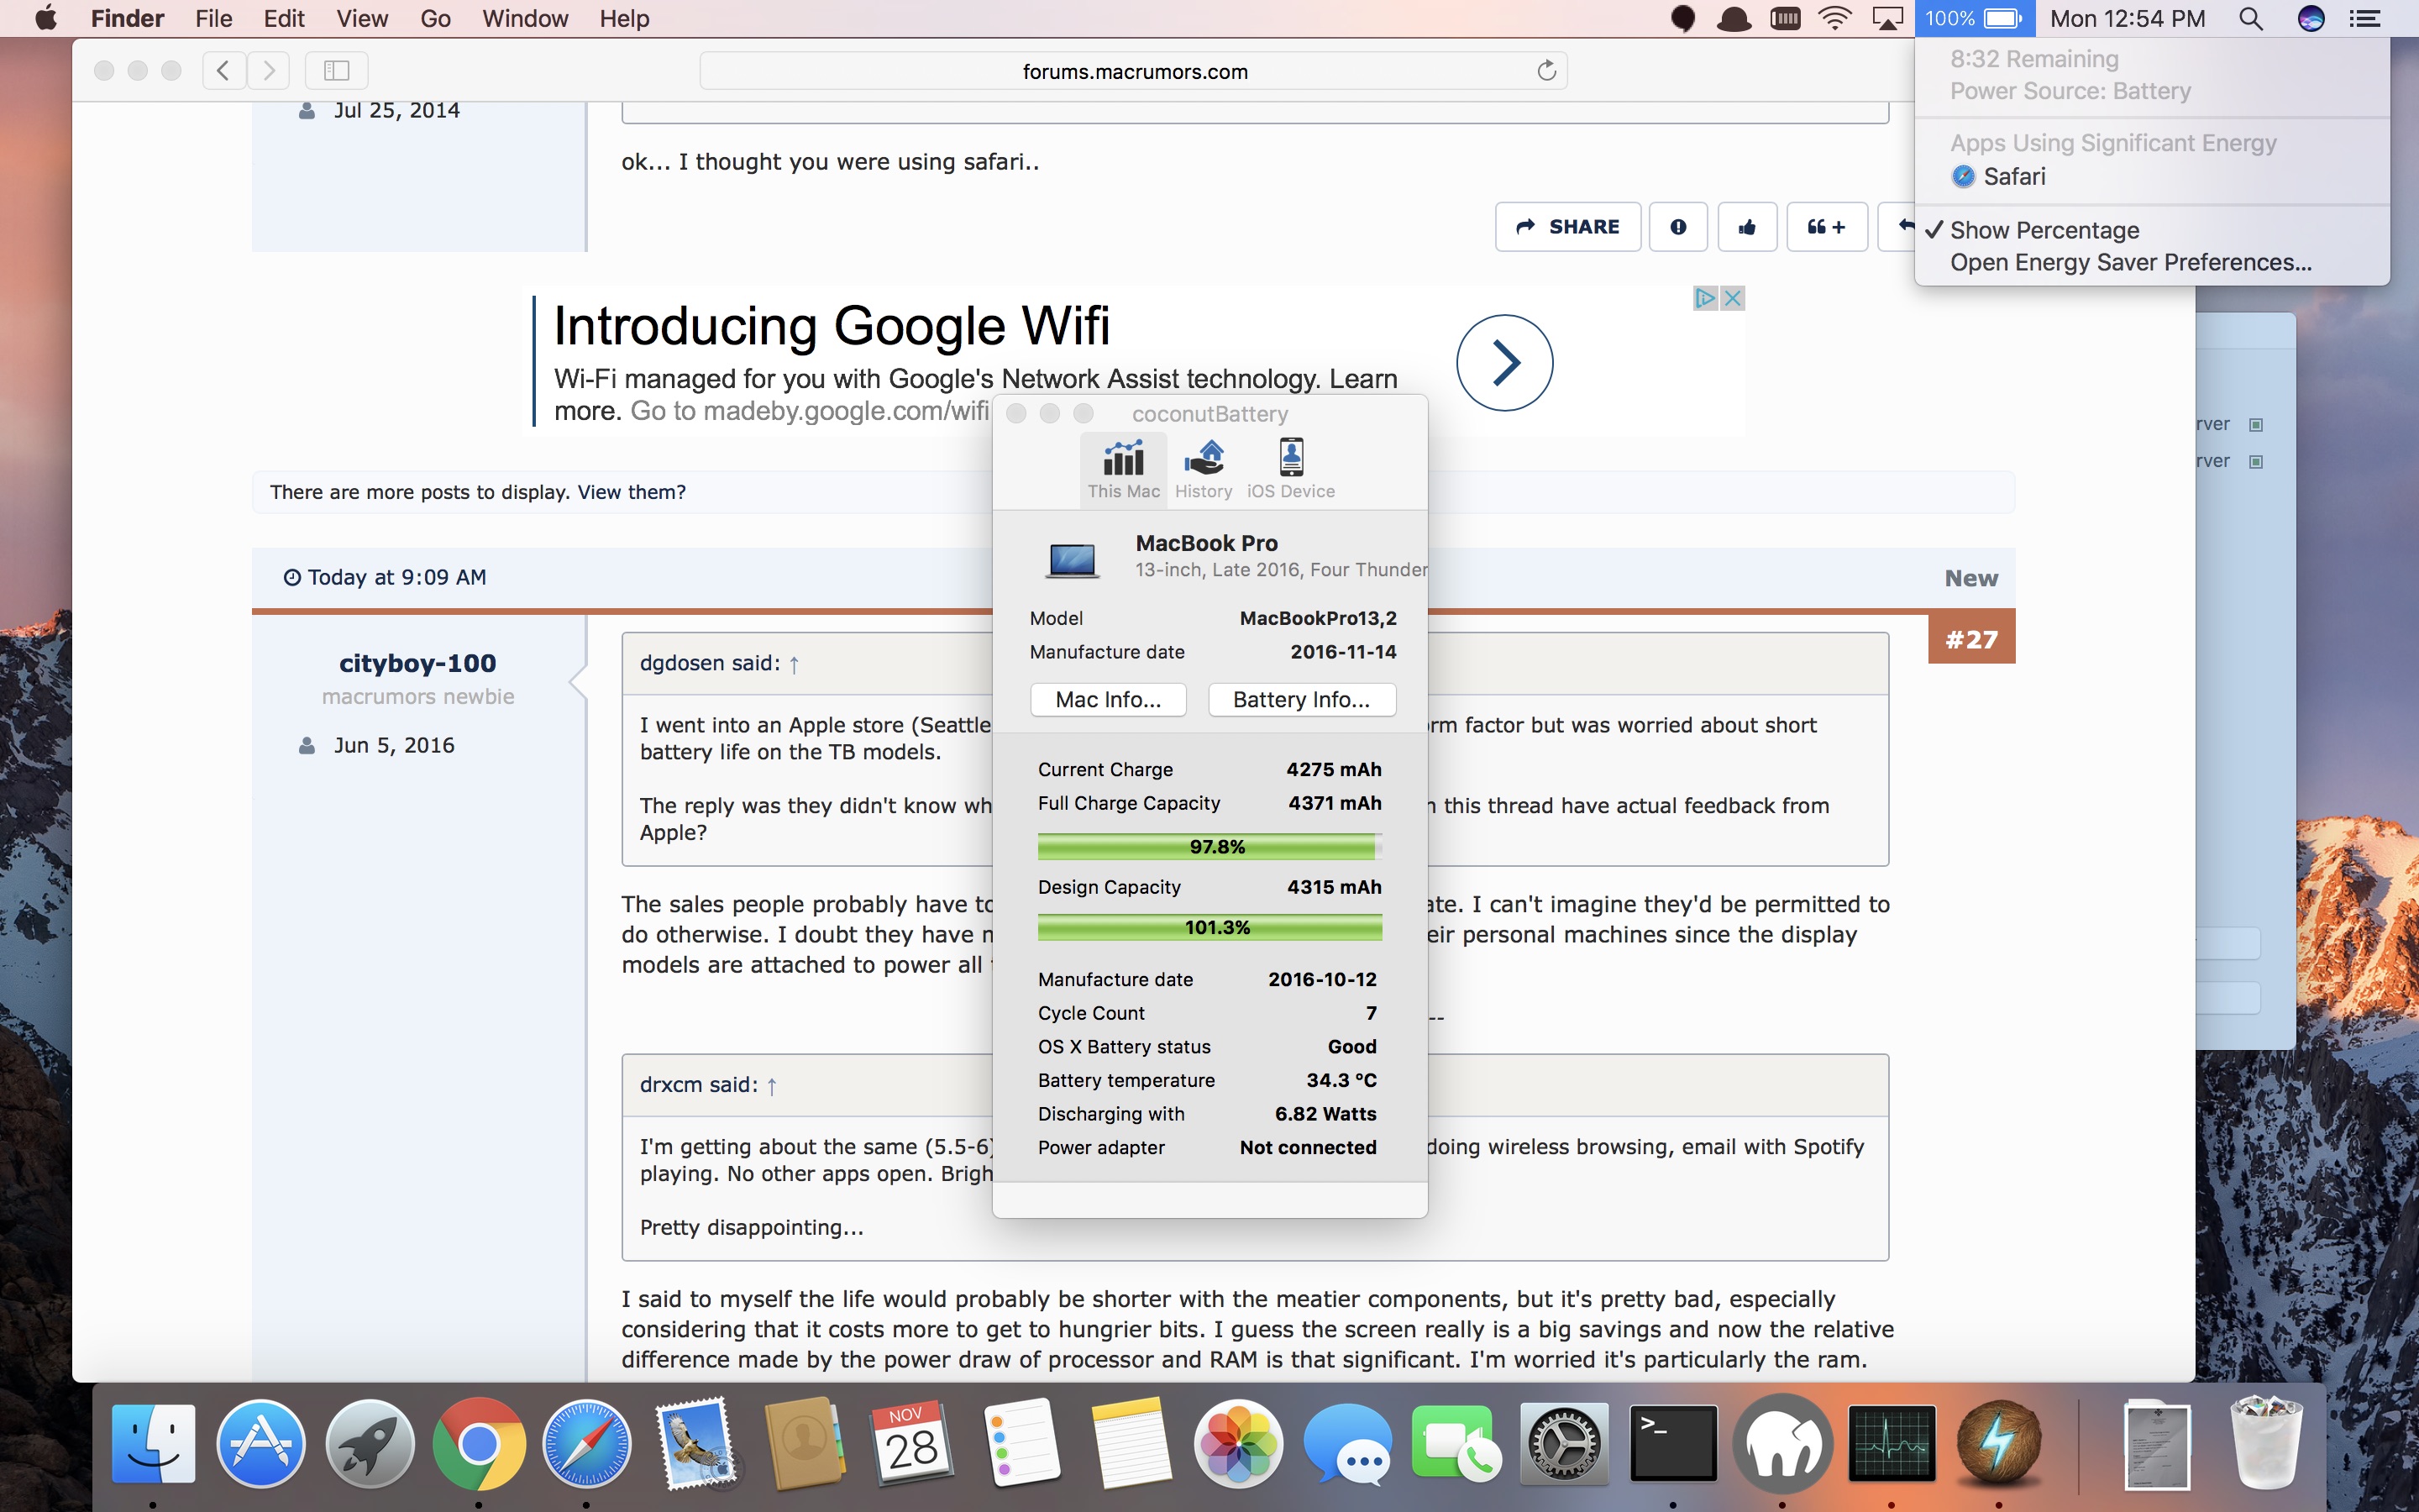2419x1512 pixels.
Task: Click the multi-quote plus icon
Action: coord(1825,227)
